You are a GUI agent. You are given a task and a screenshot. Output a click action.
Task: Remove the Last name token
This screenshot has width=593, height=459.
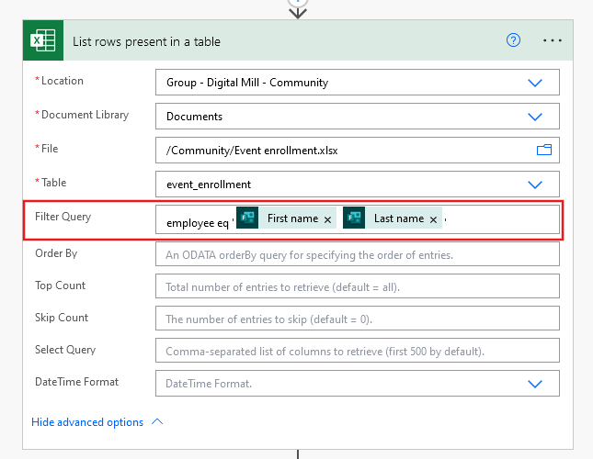pyautogui.click(x=433, y=219)
